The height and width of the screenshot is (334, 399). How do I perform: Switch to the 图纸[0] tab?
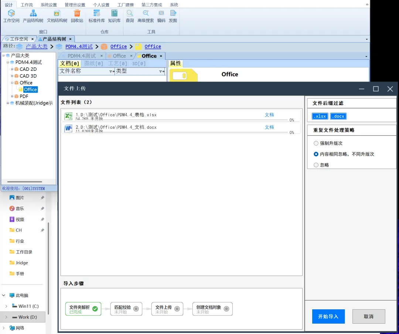point(93,63)
